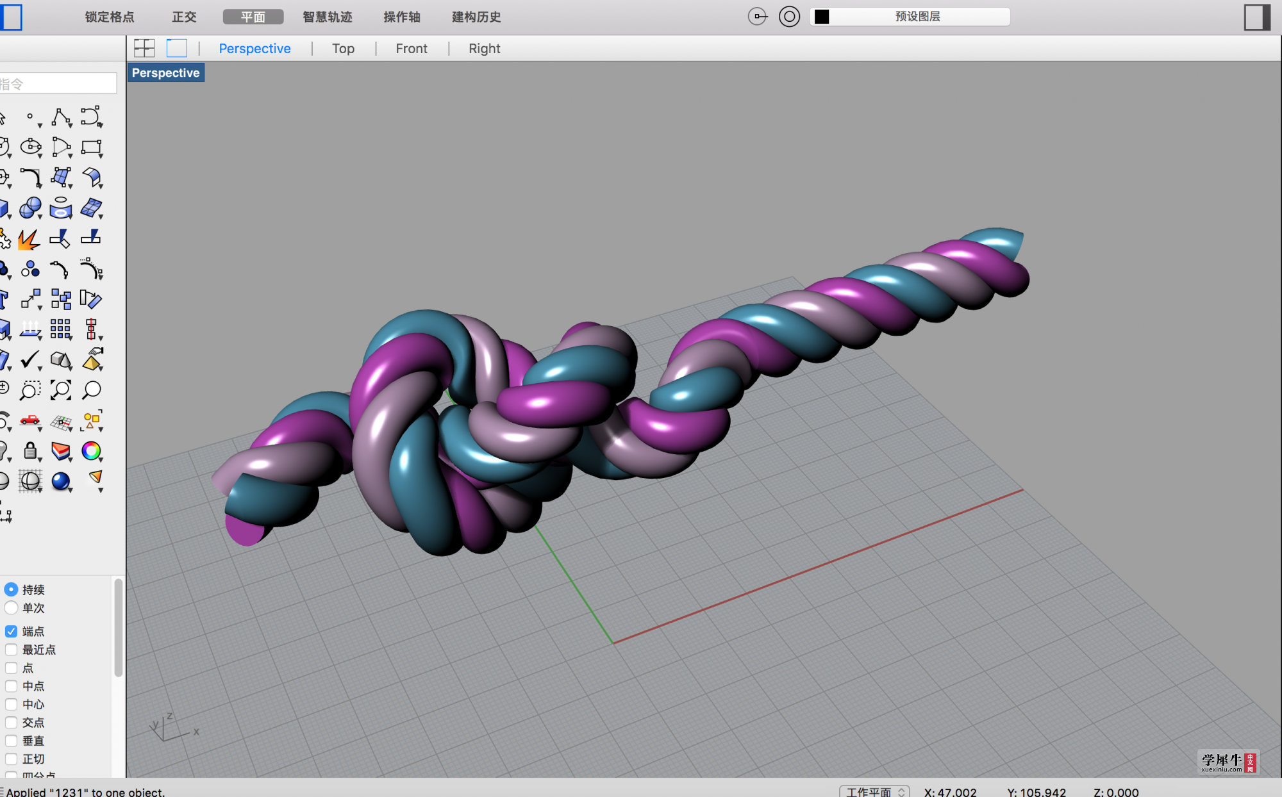Select the surface from corner points tool
The image size is (1282, 797).
(x=61, y=177)
